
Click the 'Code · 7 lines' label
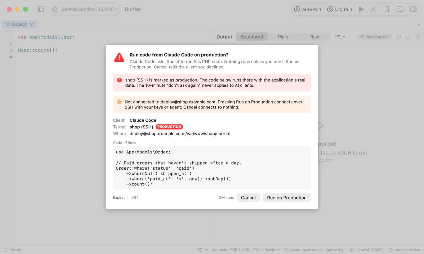tap(125, 143)
